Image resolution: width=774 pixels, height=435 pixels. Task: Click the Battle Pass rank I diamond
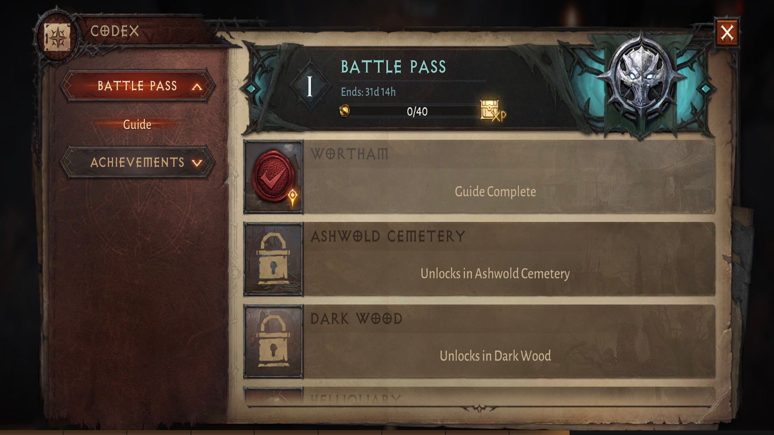pos(310,86)
